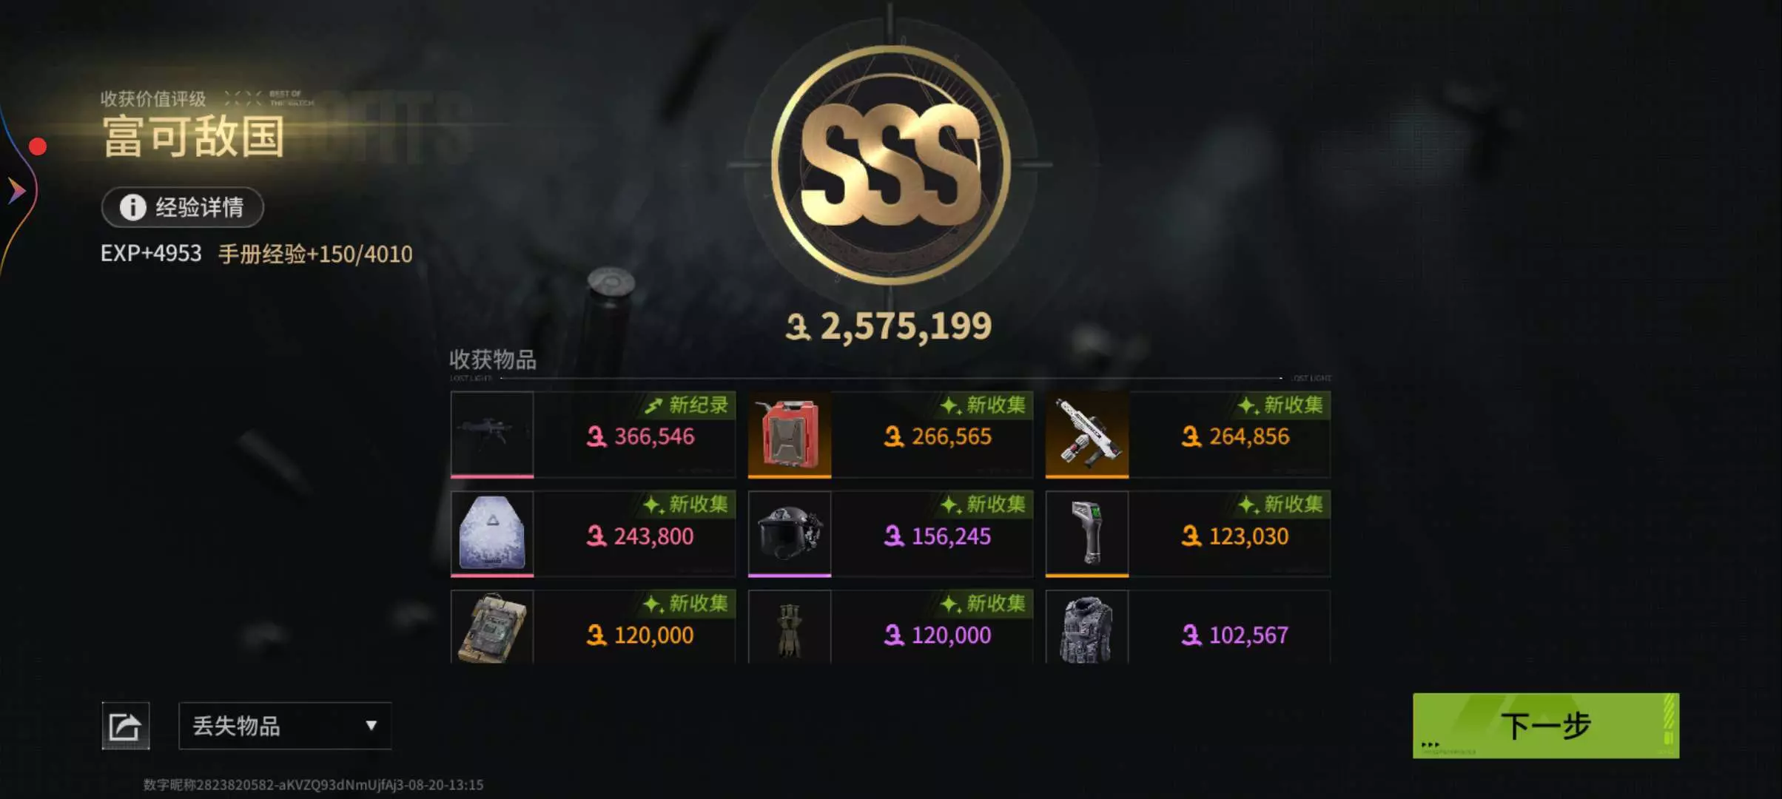The width and height of the screenshot is (1782, 799).
Task: Select the armor plate item worth 243,800
Action: 492,533
